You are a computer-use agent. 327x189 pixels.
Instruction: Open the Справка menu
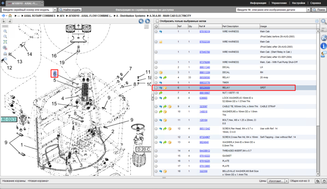316,3
